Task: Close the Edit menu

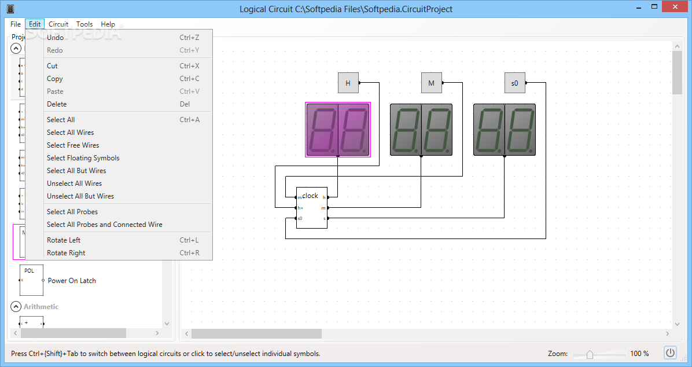Action: [x=35, y=24]
